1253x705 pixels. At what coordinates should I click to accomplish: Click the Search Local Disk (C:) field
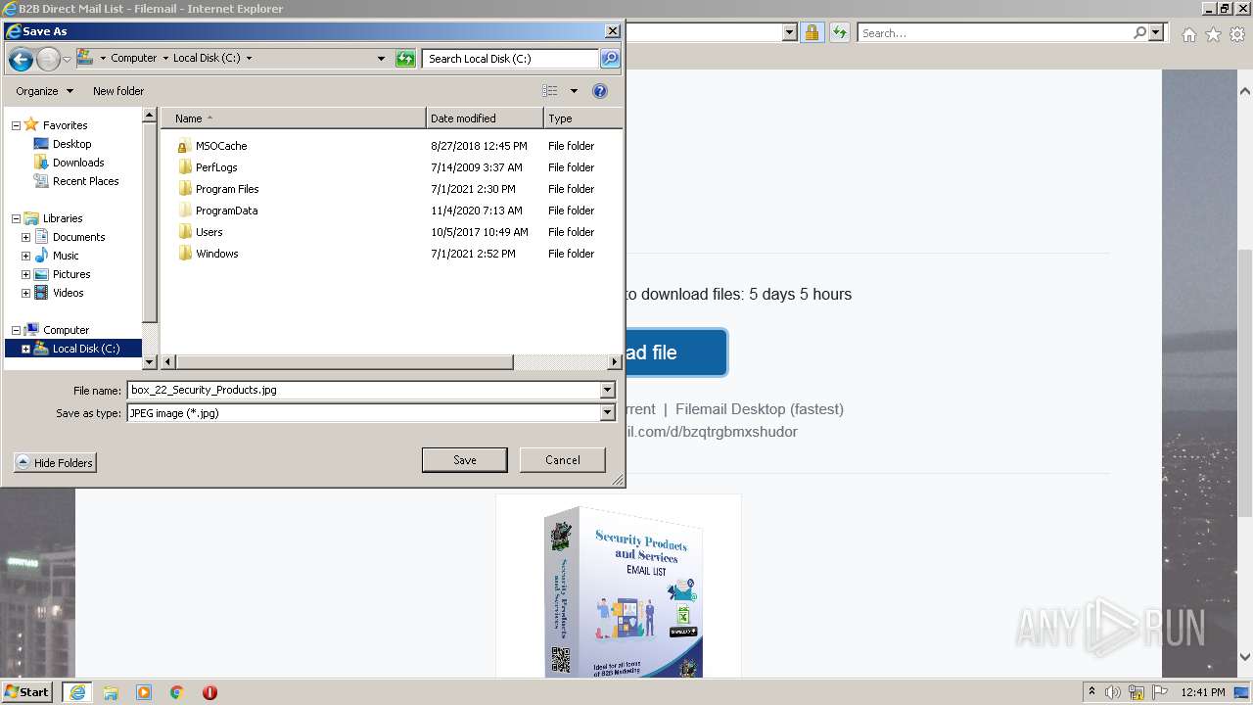(x=511, y=59)
